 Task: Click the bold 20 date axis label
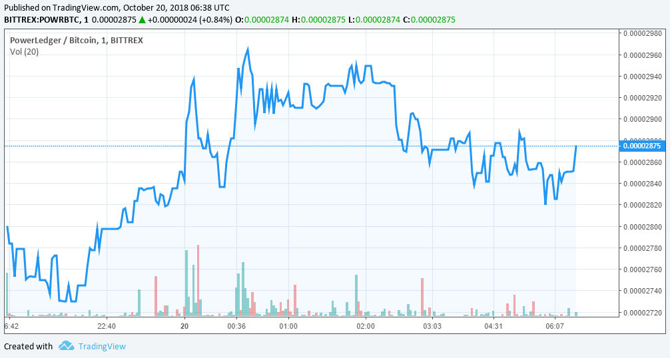click(184, 327)
